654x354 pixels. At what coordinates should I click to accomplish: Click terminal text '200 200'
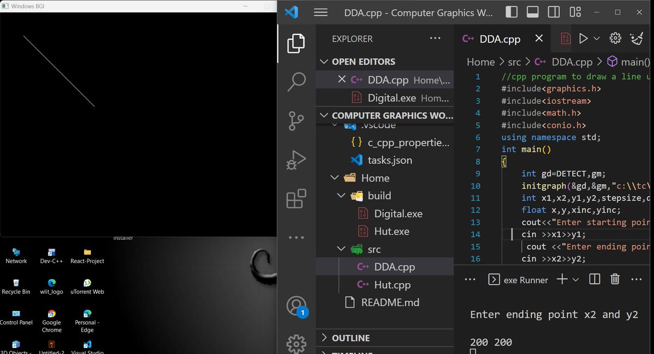[x=491, y=342]
